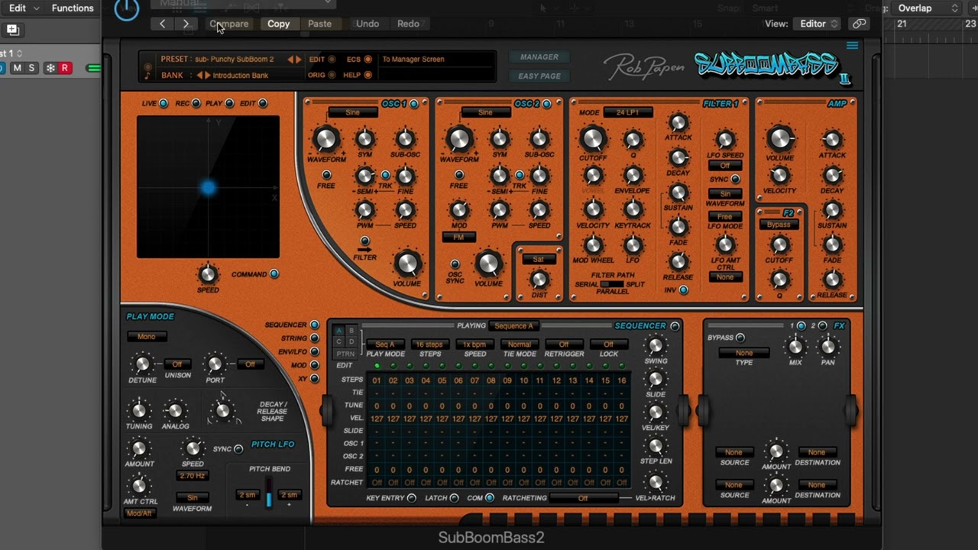
Task: Select previous preset with the PRESET left arrow
Action: tap(290, 59)
